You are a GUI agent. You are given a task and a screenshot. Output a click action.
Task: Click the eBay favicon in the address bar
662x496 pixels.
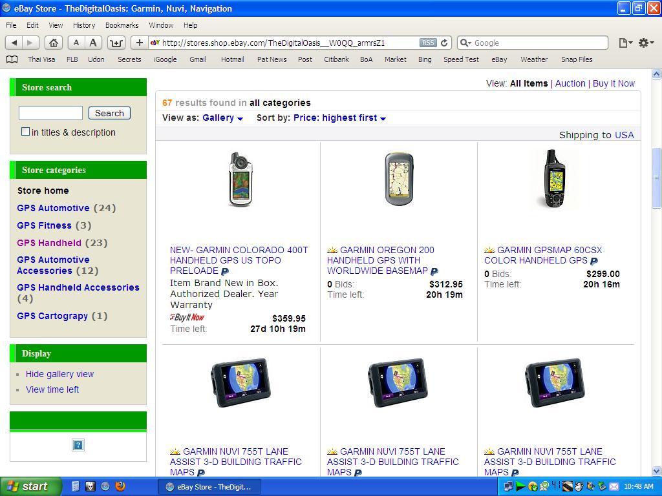click(x=155, y=43)
